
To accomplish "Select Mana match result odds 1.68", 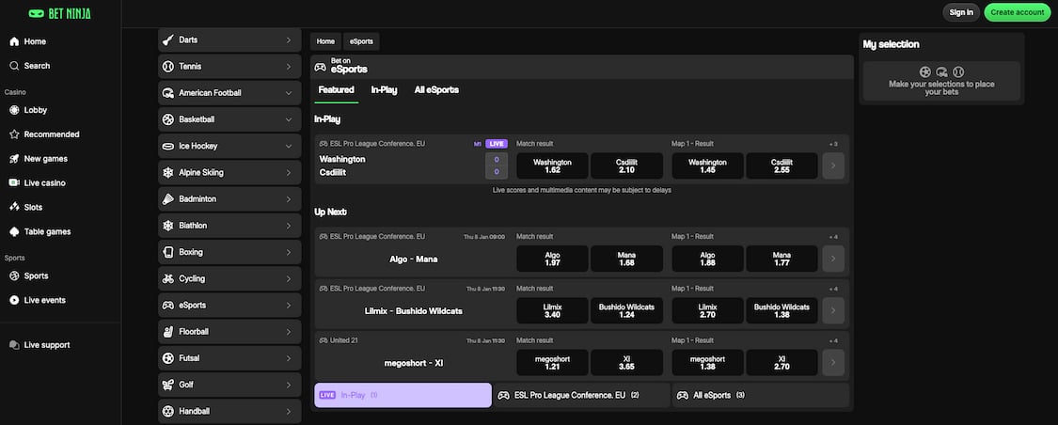I will 627,260.
